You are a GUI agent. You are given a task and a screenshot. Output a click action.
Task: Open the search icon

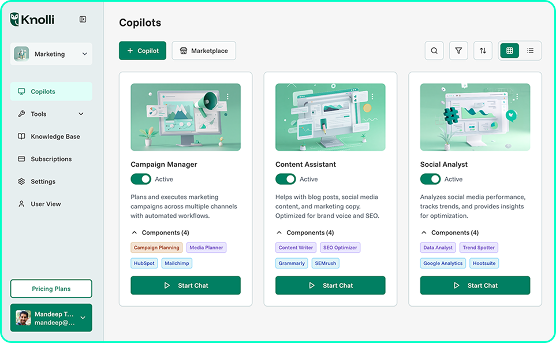434,51
